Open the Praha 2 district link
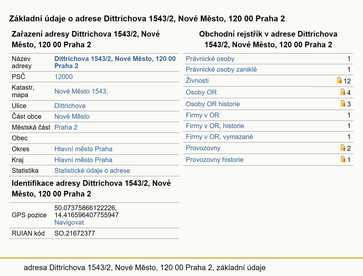The height and width of the screenshot is (276, 363). (66, 127)
